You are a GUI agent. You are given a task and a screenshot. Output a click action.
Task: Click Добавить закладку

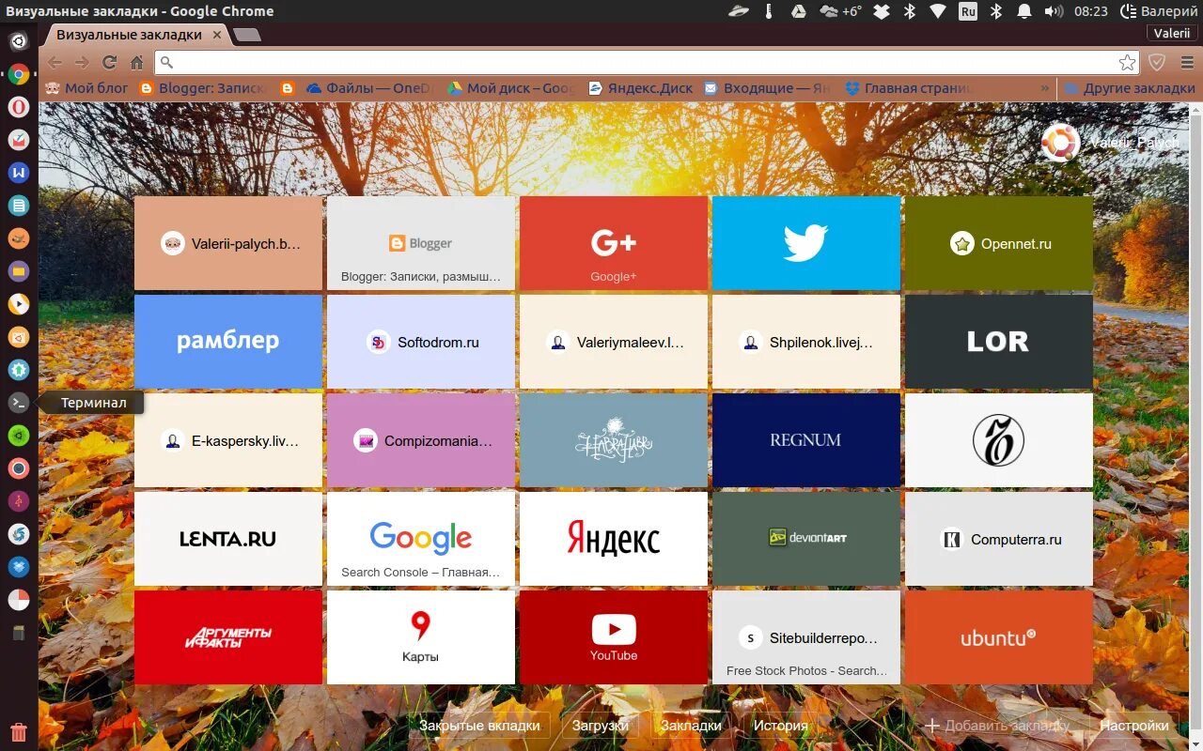pos(997,726)
